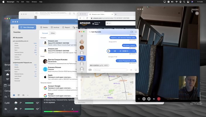Viewport: 206px width, 117px height.
Task: Click the Move icon in Outlook toolbar
Action: [74, 27]
